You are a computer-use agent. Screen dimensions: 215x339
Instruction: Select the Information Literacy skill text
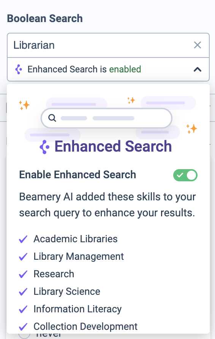coord(77,309)
